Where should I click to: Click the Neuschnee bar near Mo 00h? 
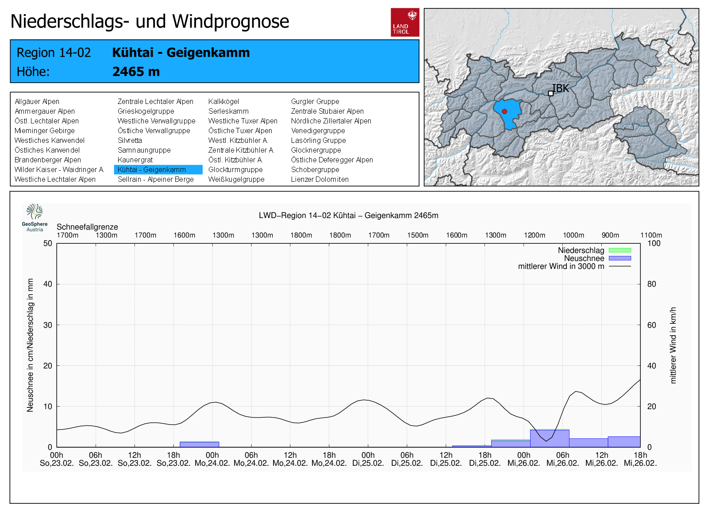coord(199,444)
